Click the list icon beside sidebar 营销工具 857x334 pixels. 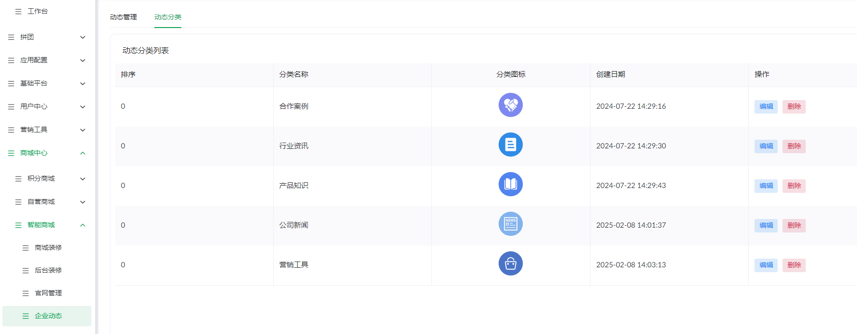coord(11,130)
